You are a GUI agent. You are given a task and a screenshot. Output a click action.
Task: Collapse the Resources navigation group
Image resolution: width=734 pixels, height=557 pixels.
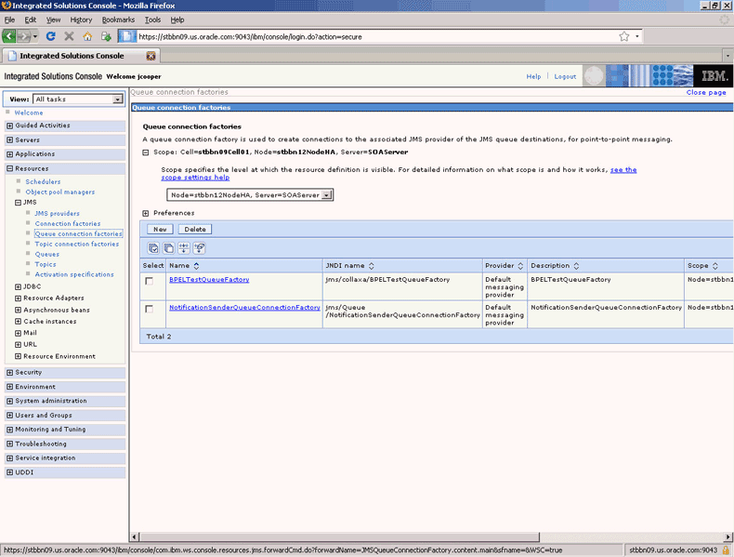tap(10, 168)
